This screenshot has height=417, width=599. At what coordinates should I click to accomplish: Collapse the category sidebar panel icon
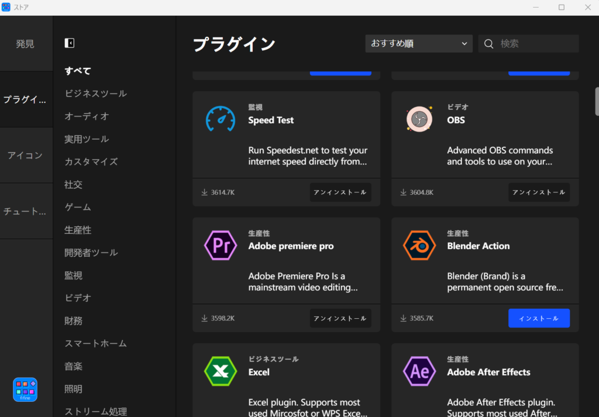(x=70, y=43)
